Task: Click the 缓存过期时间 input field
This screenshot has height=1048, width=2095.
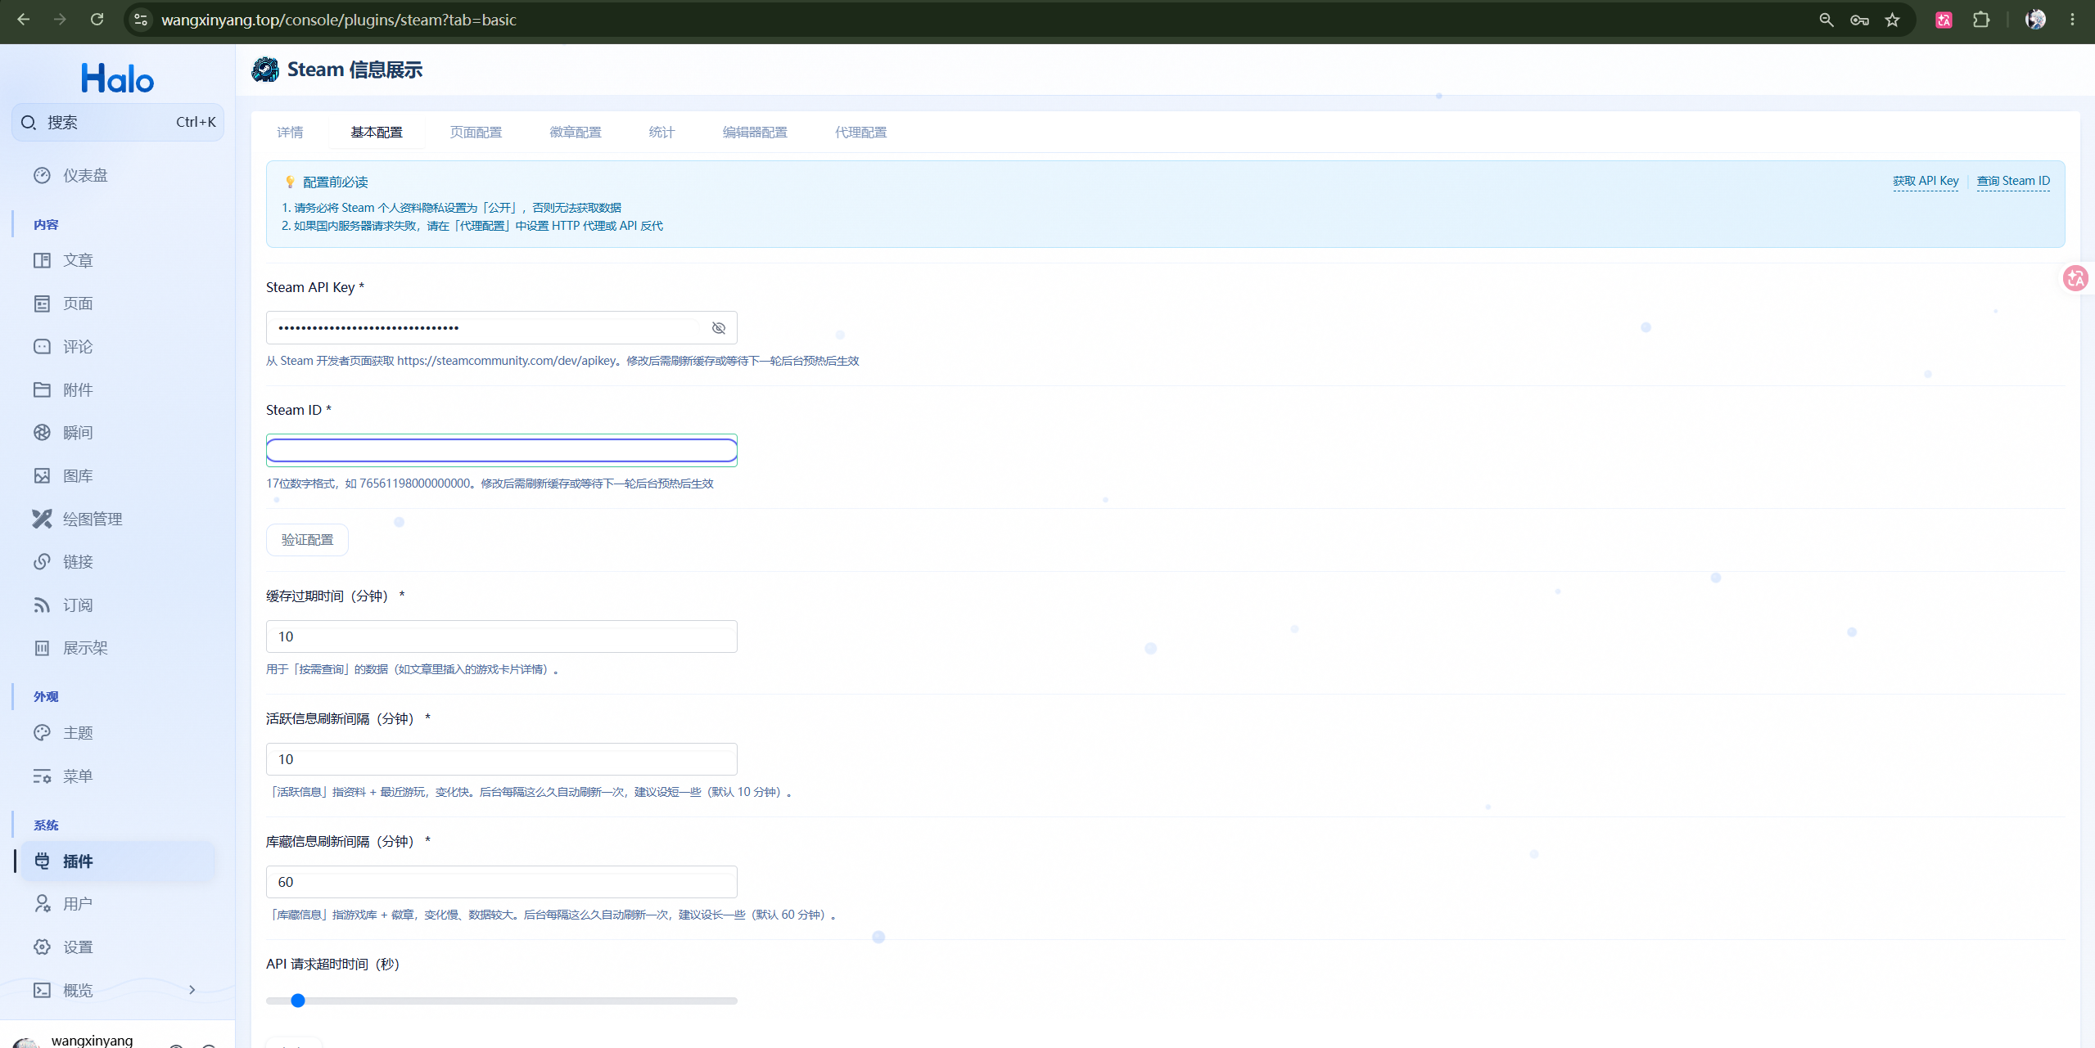Action: (x=502, y=636)
